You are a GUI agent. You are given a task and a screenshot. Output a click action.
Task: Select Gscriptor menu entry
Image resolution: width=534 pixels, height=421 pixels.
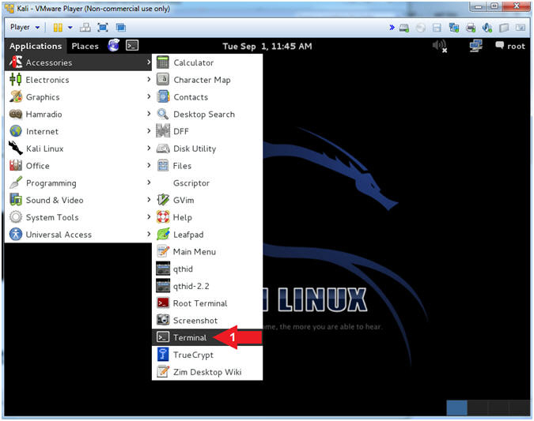pyautogui.click(x=207, y=183)
